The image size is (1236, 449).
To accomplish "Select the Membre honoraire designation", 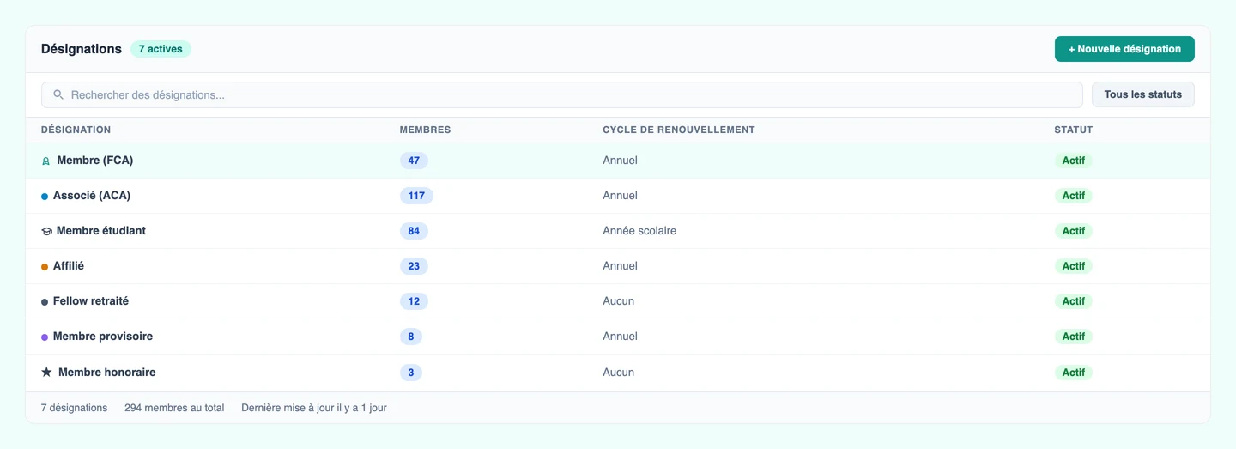I will coord(106,373).
